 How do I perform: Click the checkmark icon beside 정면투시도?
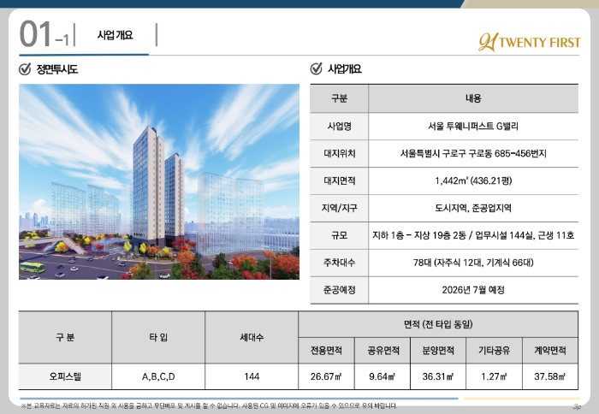25,69
